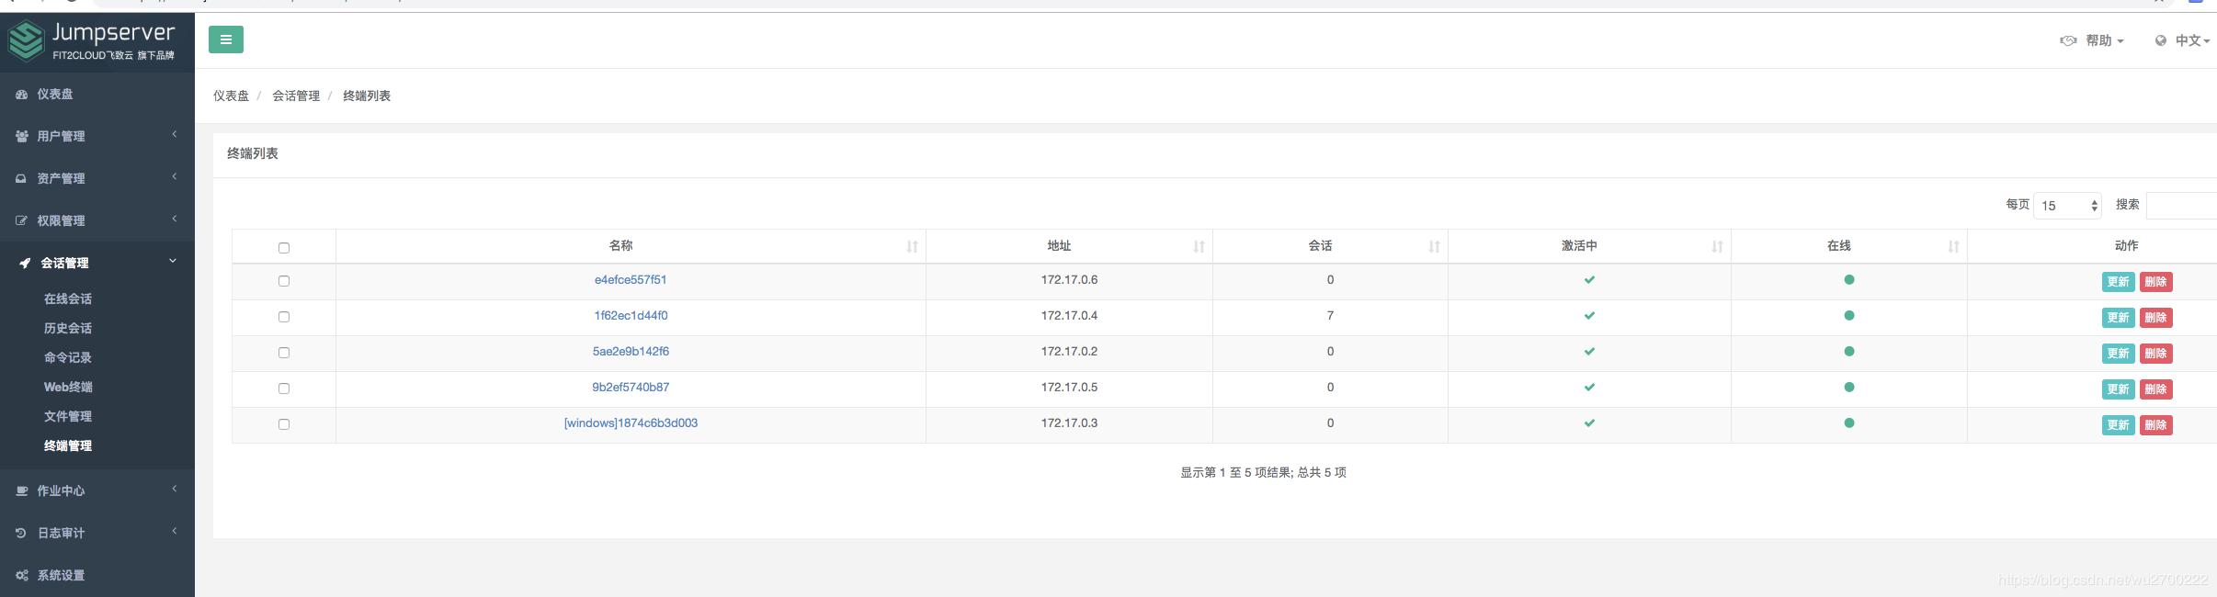2217x597 pixels.
Task: Click the coffee icon beside 作业中心
Action: [x=22, y=490]
